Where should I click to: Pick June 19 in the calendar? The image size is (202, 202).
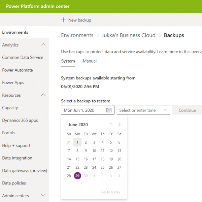[111, 159]
